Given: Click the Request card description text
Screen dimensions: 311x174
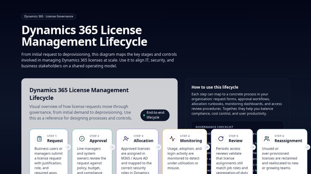Looking at the screenshot, I should (x=49, y=160).
